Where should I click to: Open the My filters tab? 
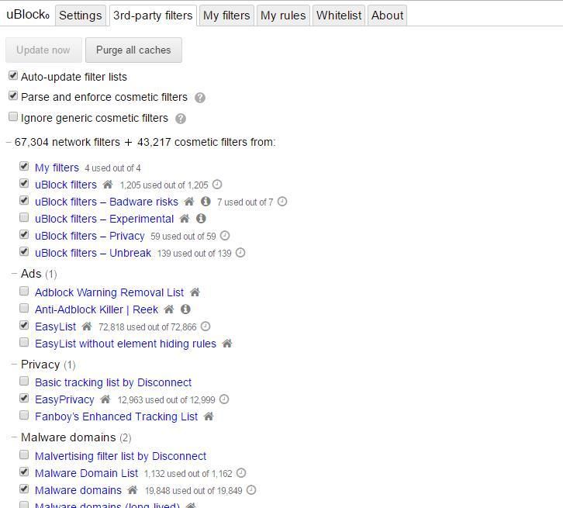(226, 16)
